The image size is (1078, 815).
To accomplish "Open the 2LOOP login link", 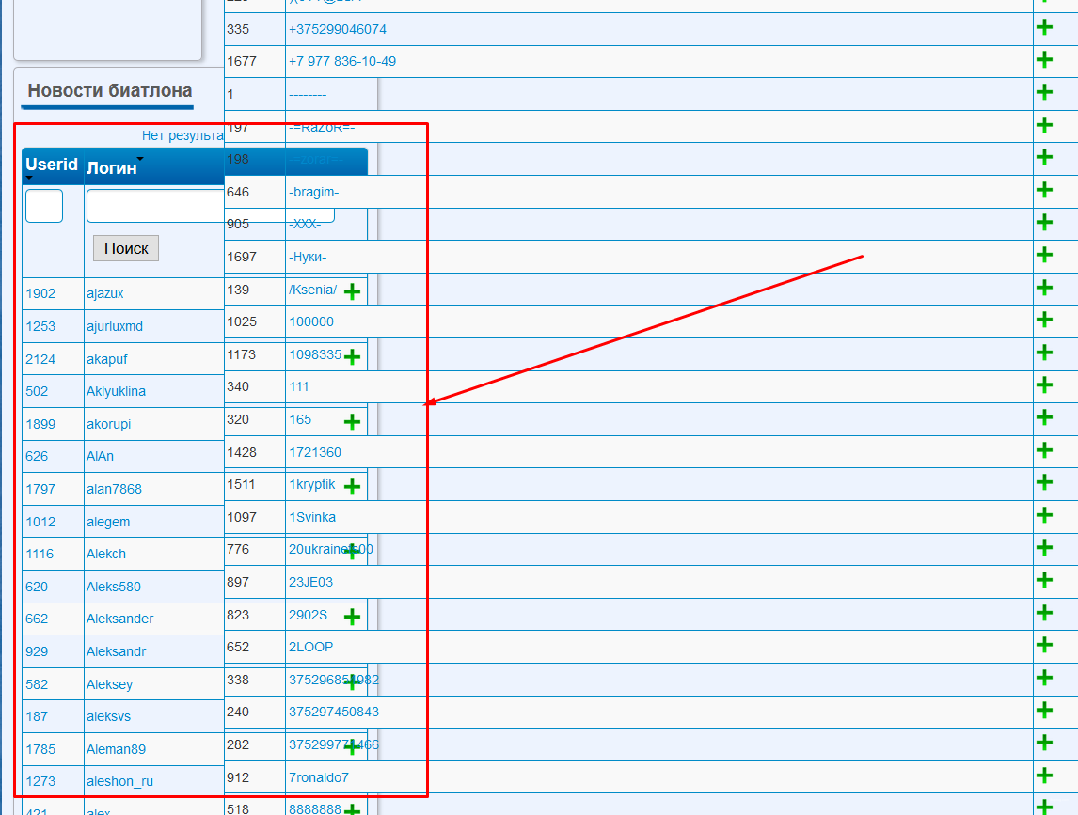I will (310, 647).
